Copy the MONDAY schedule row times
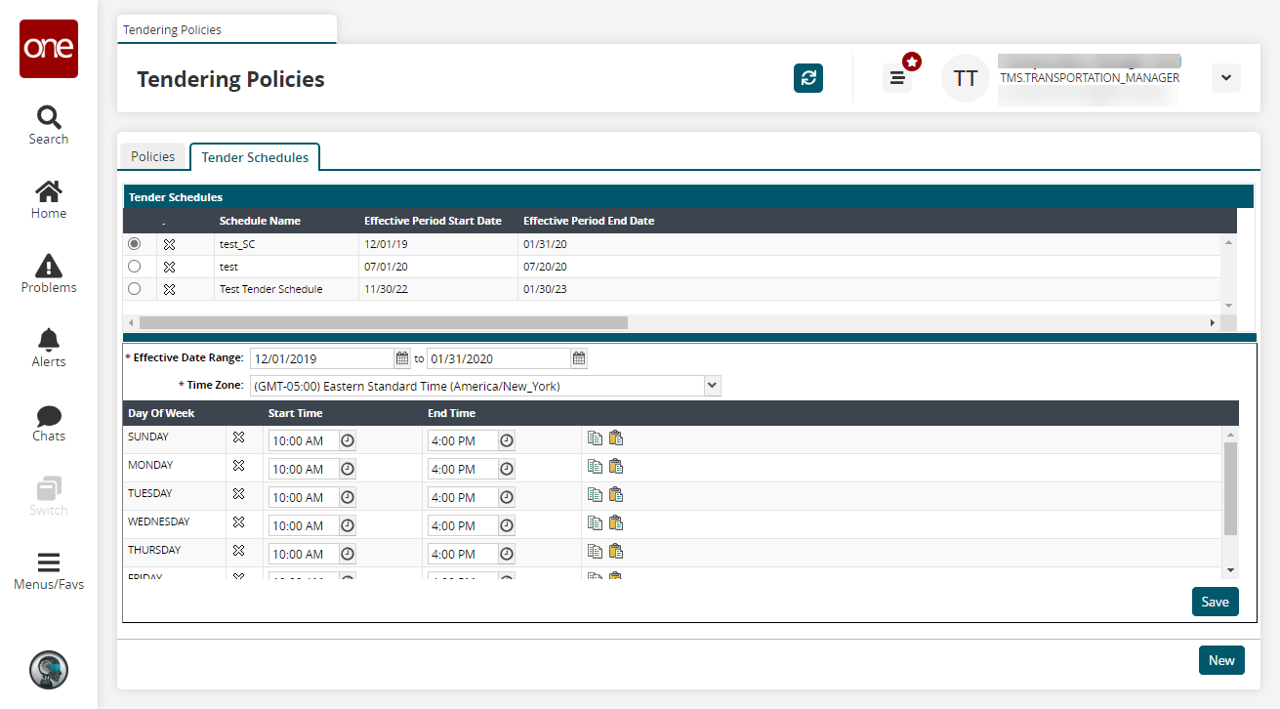The image size is (1280, 709). 595,466
